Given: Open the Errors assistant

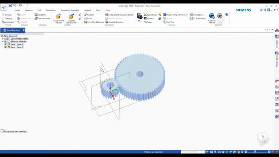Looking at the screenshot, I should tap(88, 18).
